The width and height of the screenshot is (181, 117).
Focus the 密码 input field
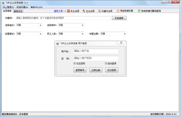pyautogui.click(x=96, y=58)
